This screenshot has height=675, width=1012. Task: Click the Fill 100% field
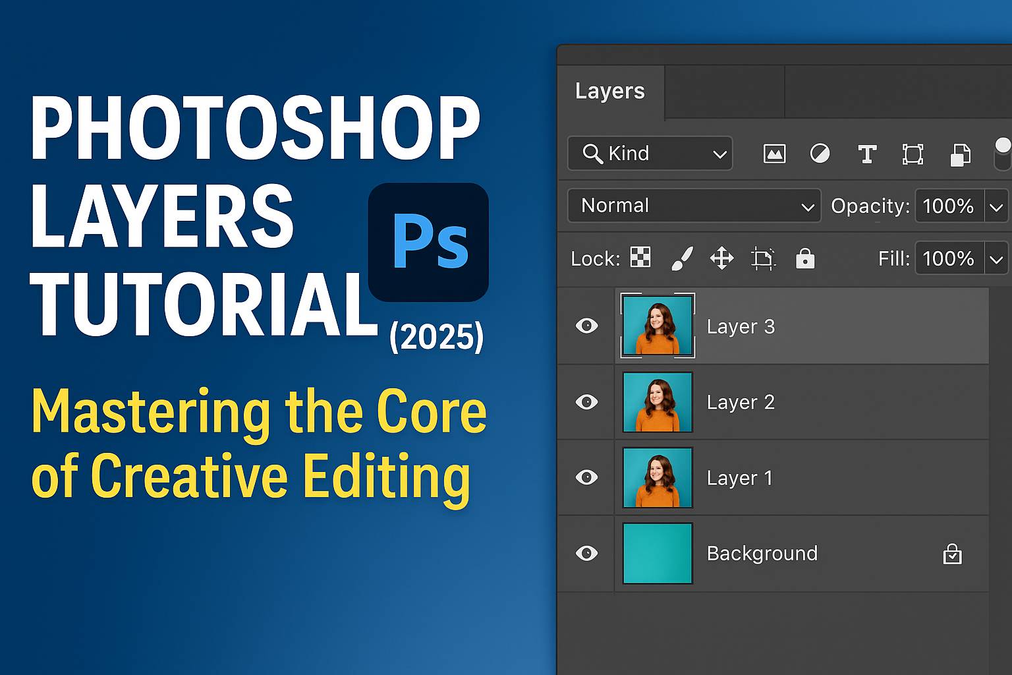949,259
